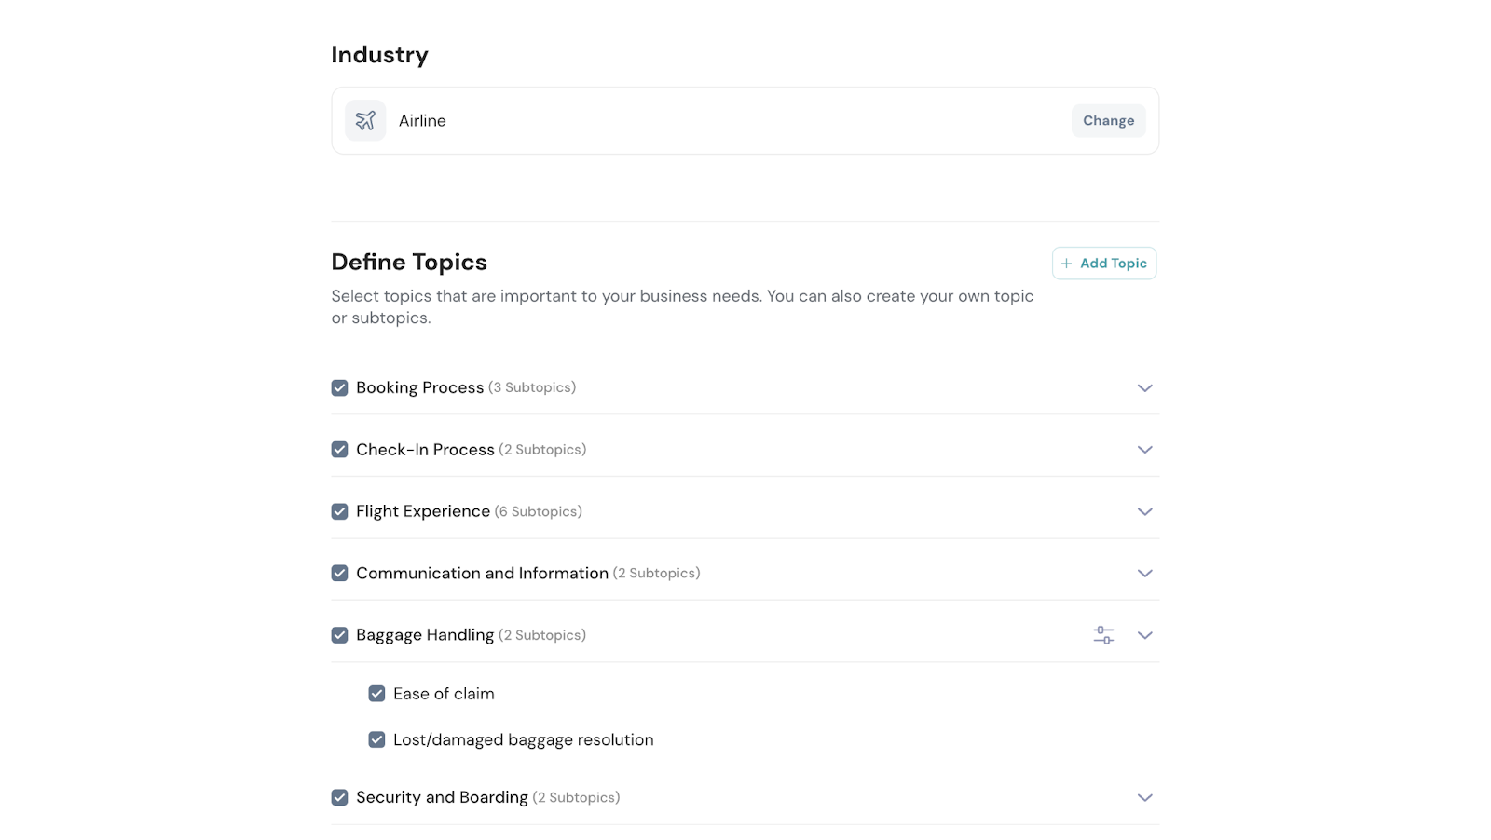This screenshot has height=840, width=1491.
Task: Uncheck Communication and Information checkbox
Action: click(340, 574)
